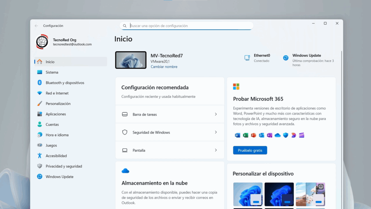The height and width of the screenshot is (209, 371).
Task: Open Seguridad de Windows setting
Action: (170, 132)
